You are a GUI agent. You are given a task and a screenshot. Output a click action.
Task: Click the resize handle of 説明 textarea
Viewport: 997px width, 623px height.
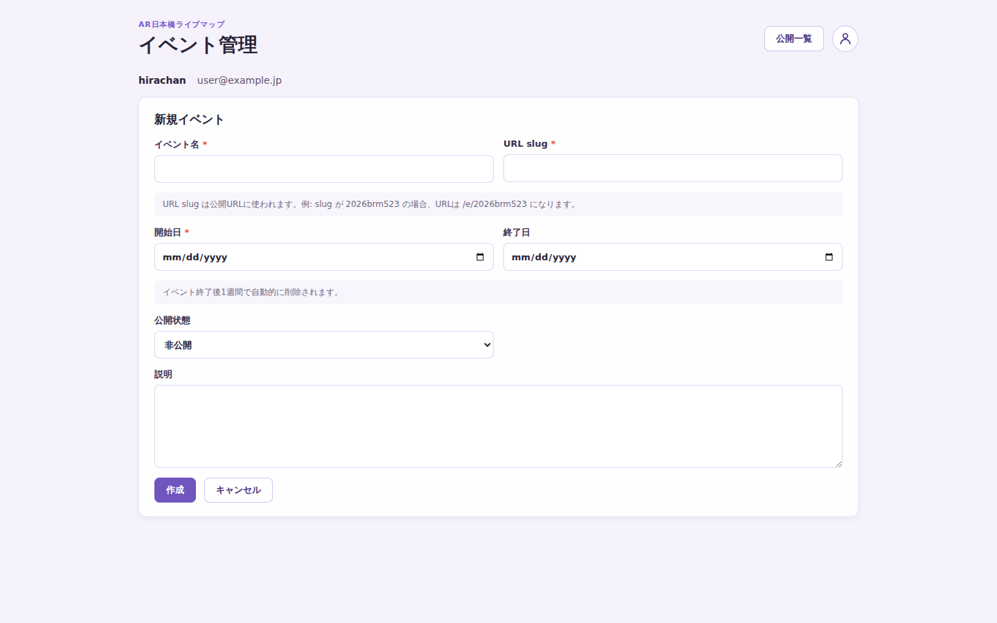click(838, 464)
